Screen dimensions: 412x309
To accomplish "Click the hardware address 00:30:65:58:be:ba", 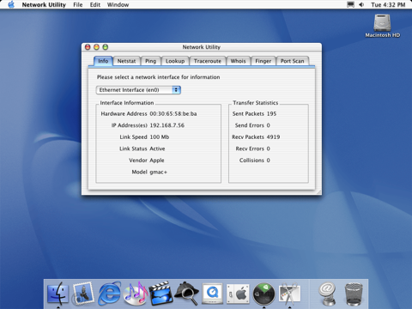I will coord(173,113).
